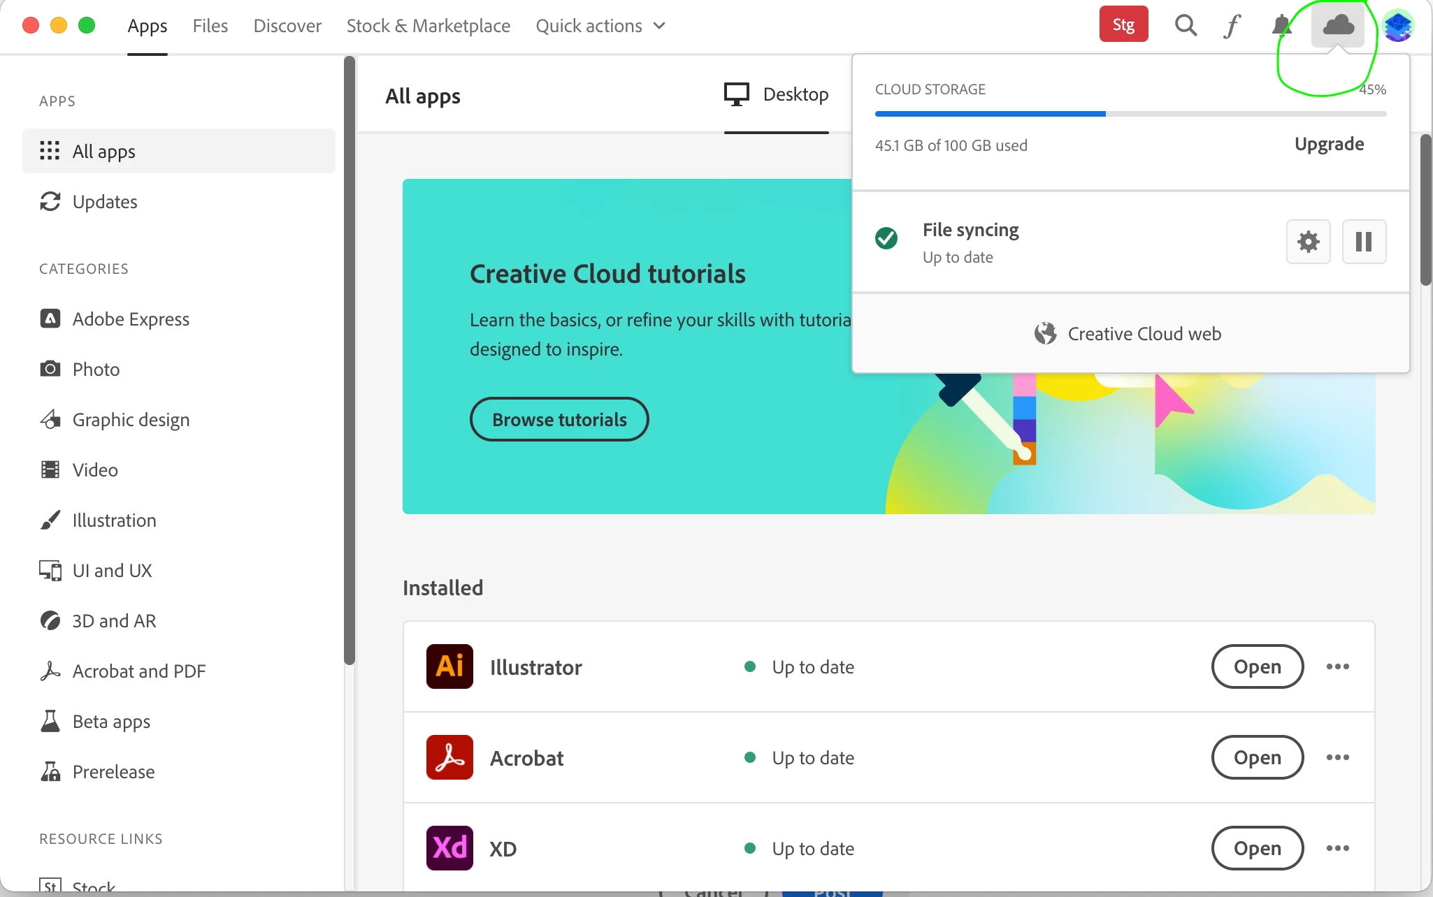Screen dimensions: 1433x897
Task: Select the Desktop tab
Action: tap(776, 94)
